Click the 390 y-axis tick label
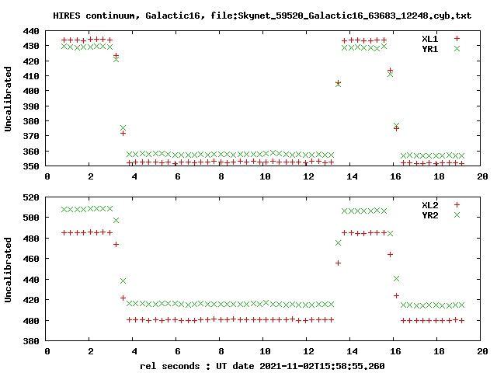 31,106
